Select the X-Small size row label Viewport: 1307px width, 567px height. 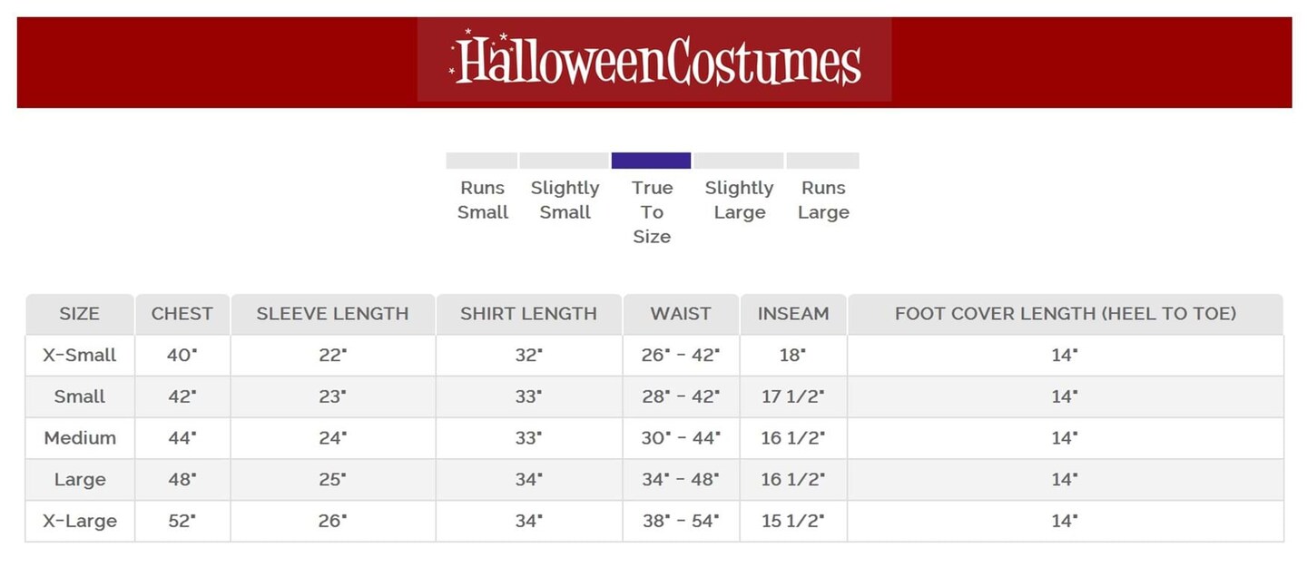80,356
